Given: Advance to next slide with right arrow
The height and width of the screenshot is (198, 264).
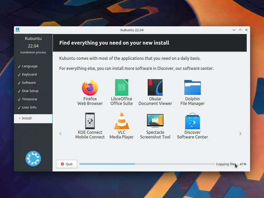Looking at the screenshot, I should coord(240,134).
